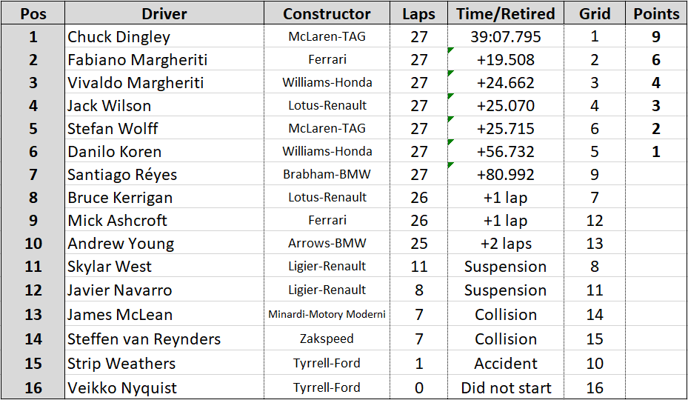This screenshot has height=400, width=688.
Task: Select the Laps column header
Action: (x=419, y=13)
